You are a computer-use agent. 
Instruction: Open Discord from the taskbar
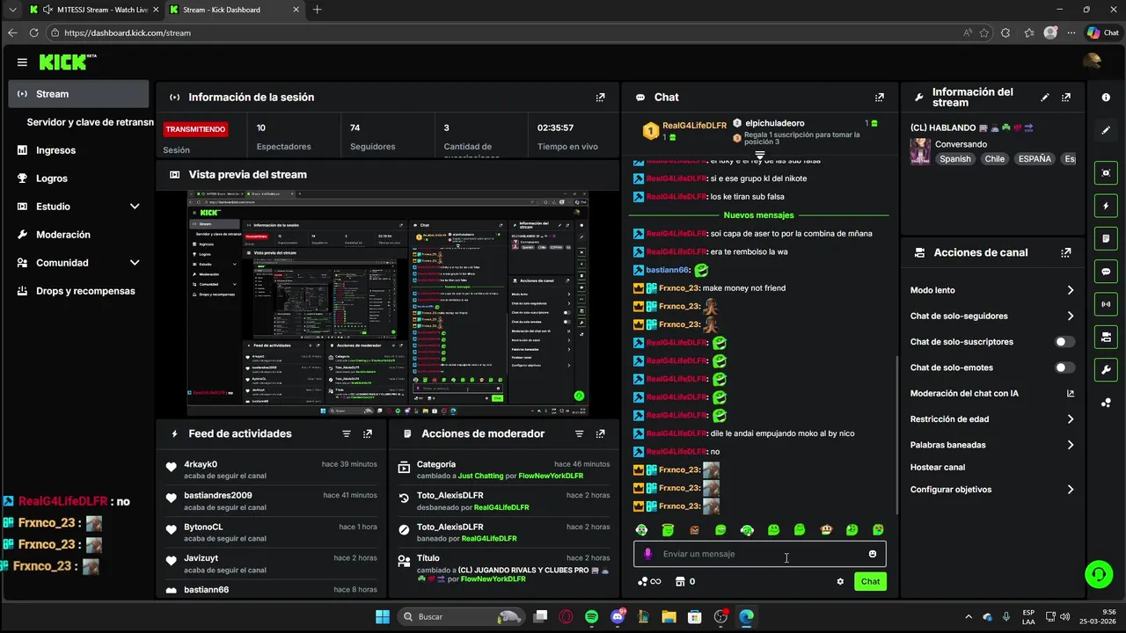(618, 617)
